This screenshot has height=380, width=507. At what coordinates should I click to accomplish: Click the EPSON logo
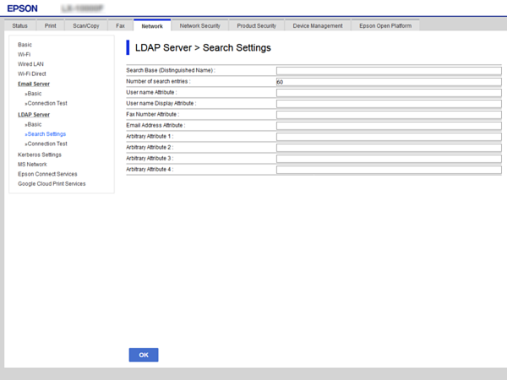pyautogui.click(x=23, y=8)
